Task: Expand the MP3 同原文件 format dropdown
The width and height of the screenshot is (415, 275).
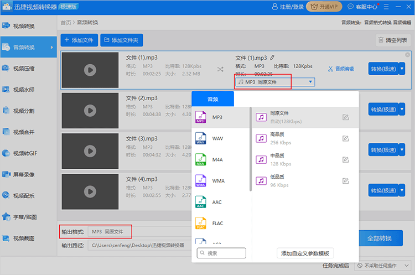Action: click(276, 82)
